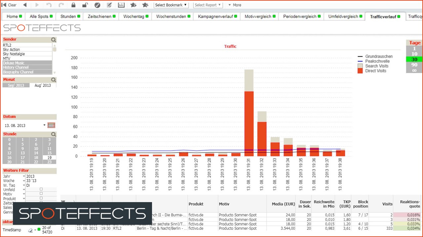Expand the Umfeld filter dropdown
423x237 pixels.
(24, 190)
